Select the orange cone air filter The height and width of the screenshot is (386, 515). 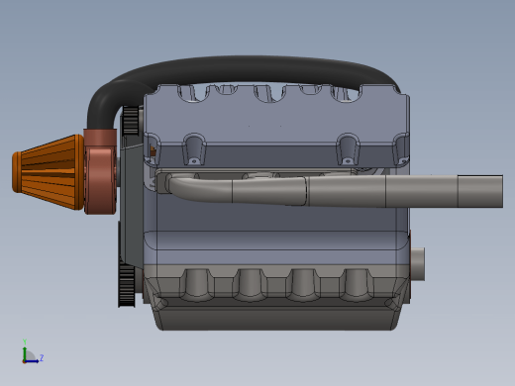click(x=48, y=172)
